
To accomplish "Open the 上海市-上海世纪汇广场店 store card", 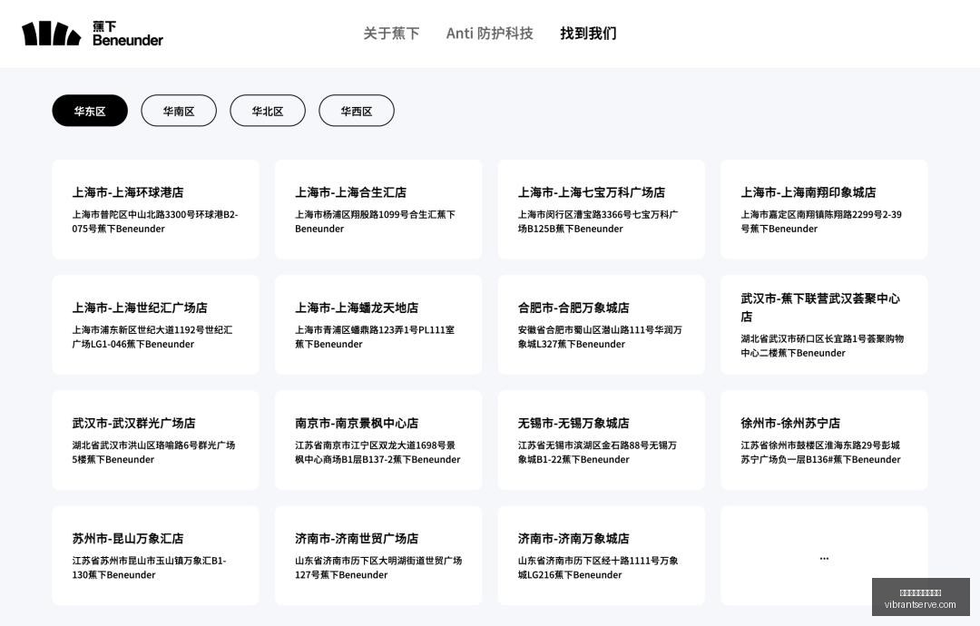I will click(x=156, y=325).
